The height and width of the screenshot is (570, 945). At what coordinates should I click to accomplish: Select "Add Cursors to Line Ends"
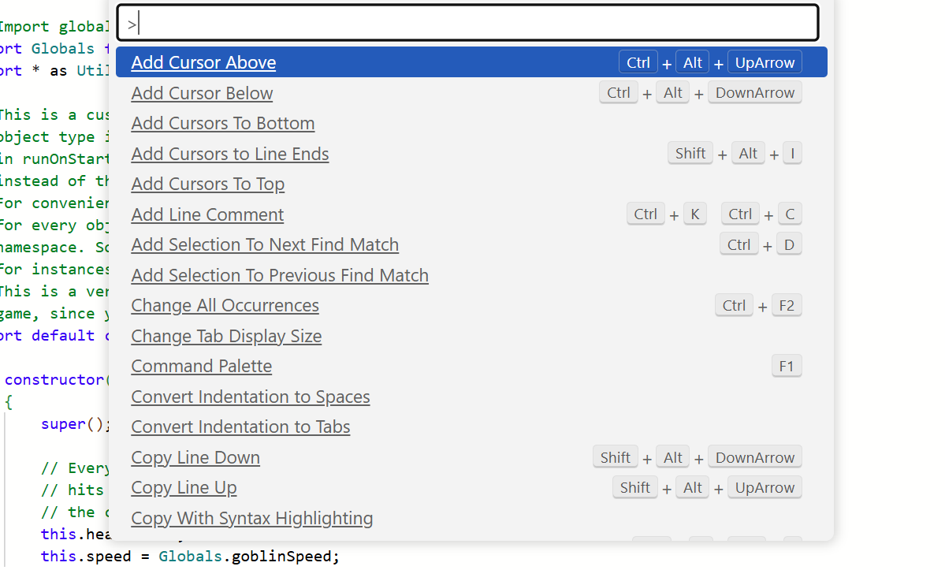[x=229, y=154]
